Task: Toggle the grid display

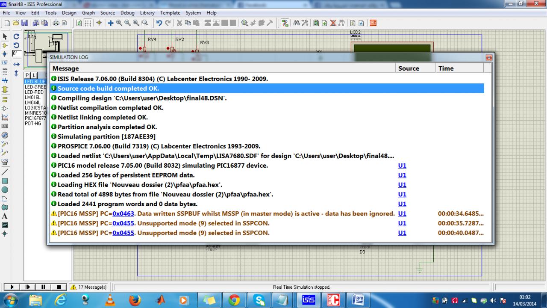Action: click(x=88, y=23)
